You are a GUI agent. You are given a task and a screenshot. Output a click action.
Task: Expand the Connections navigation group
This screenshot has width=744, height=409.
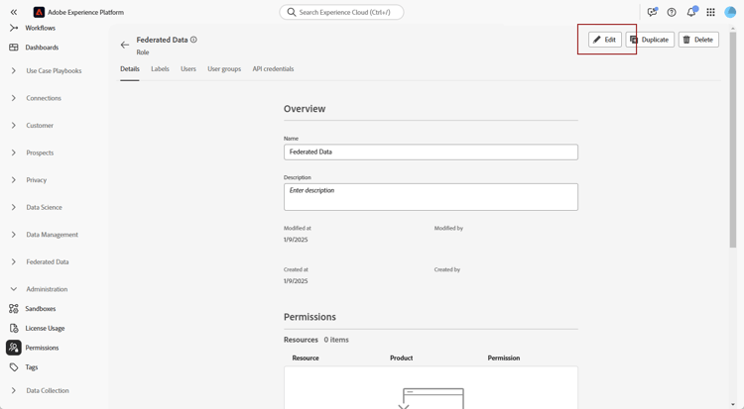click(x=14, y=98)
